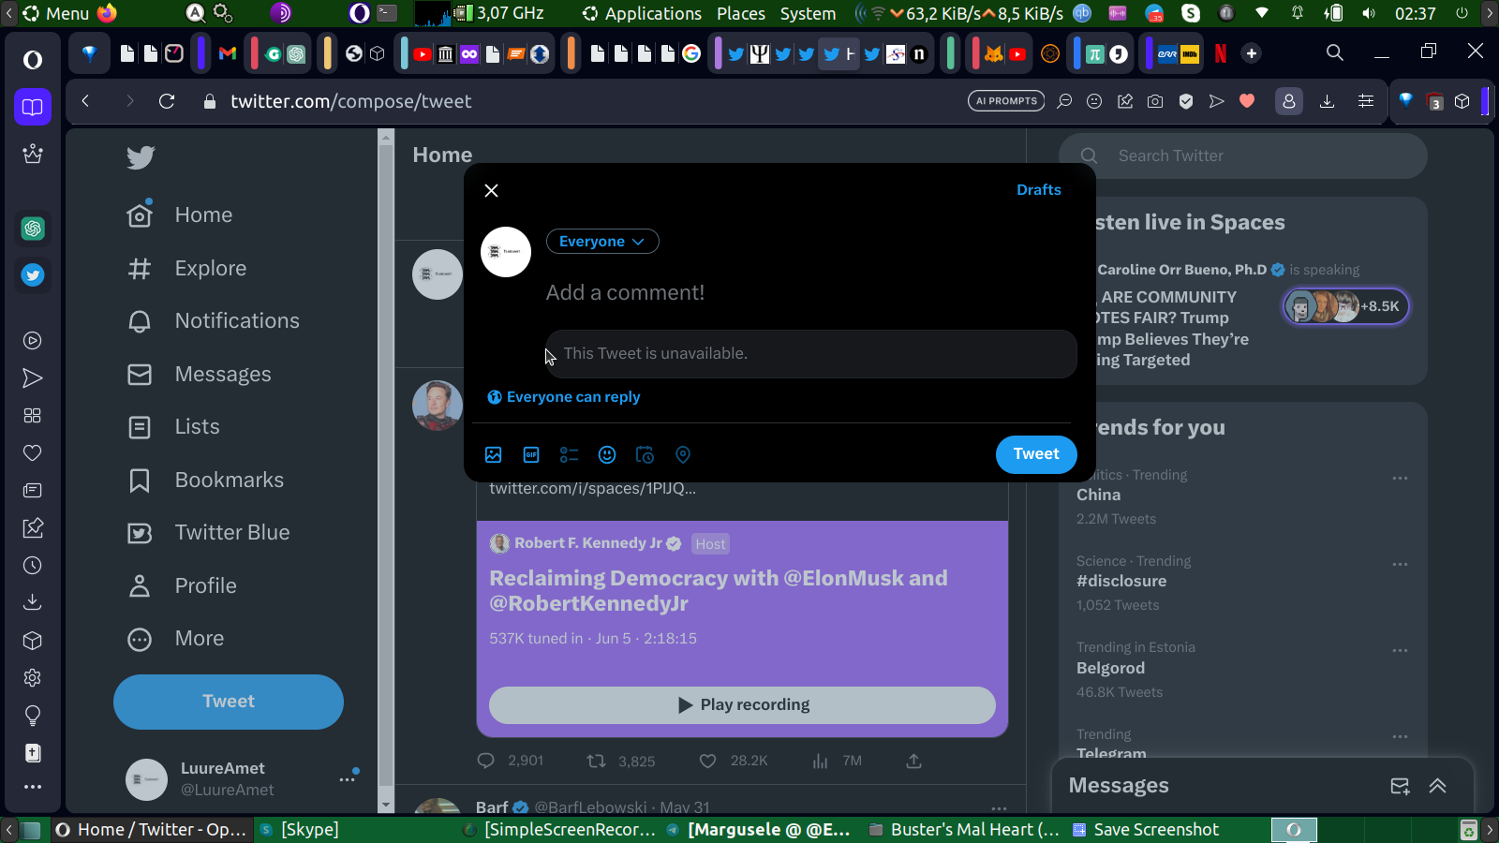Open the Belgorod trending topic
This screenshot has height=843, width=1499.
click(1110, 669)
